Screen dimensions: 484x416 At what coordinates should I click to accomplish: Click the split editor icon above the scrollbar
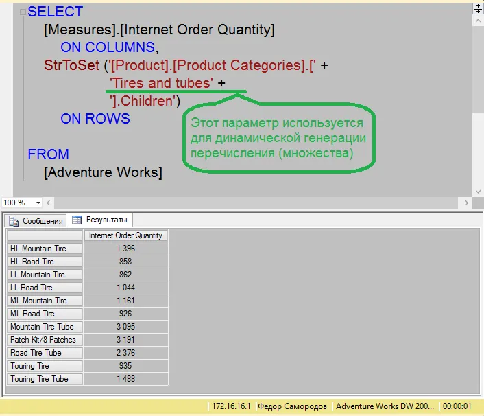[478, 9]
